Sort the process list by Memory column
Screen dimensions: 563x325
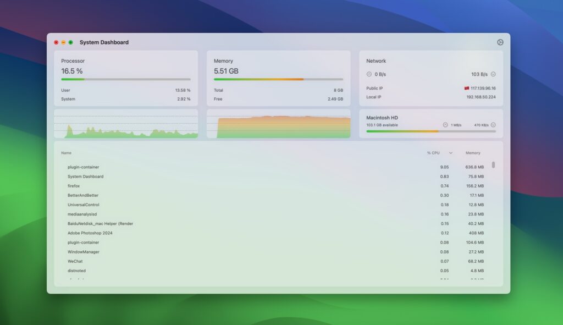point(473,153)
